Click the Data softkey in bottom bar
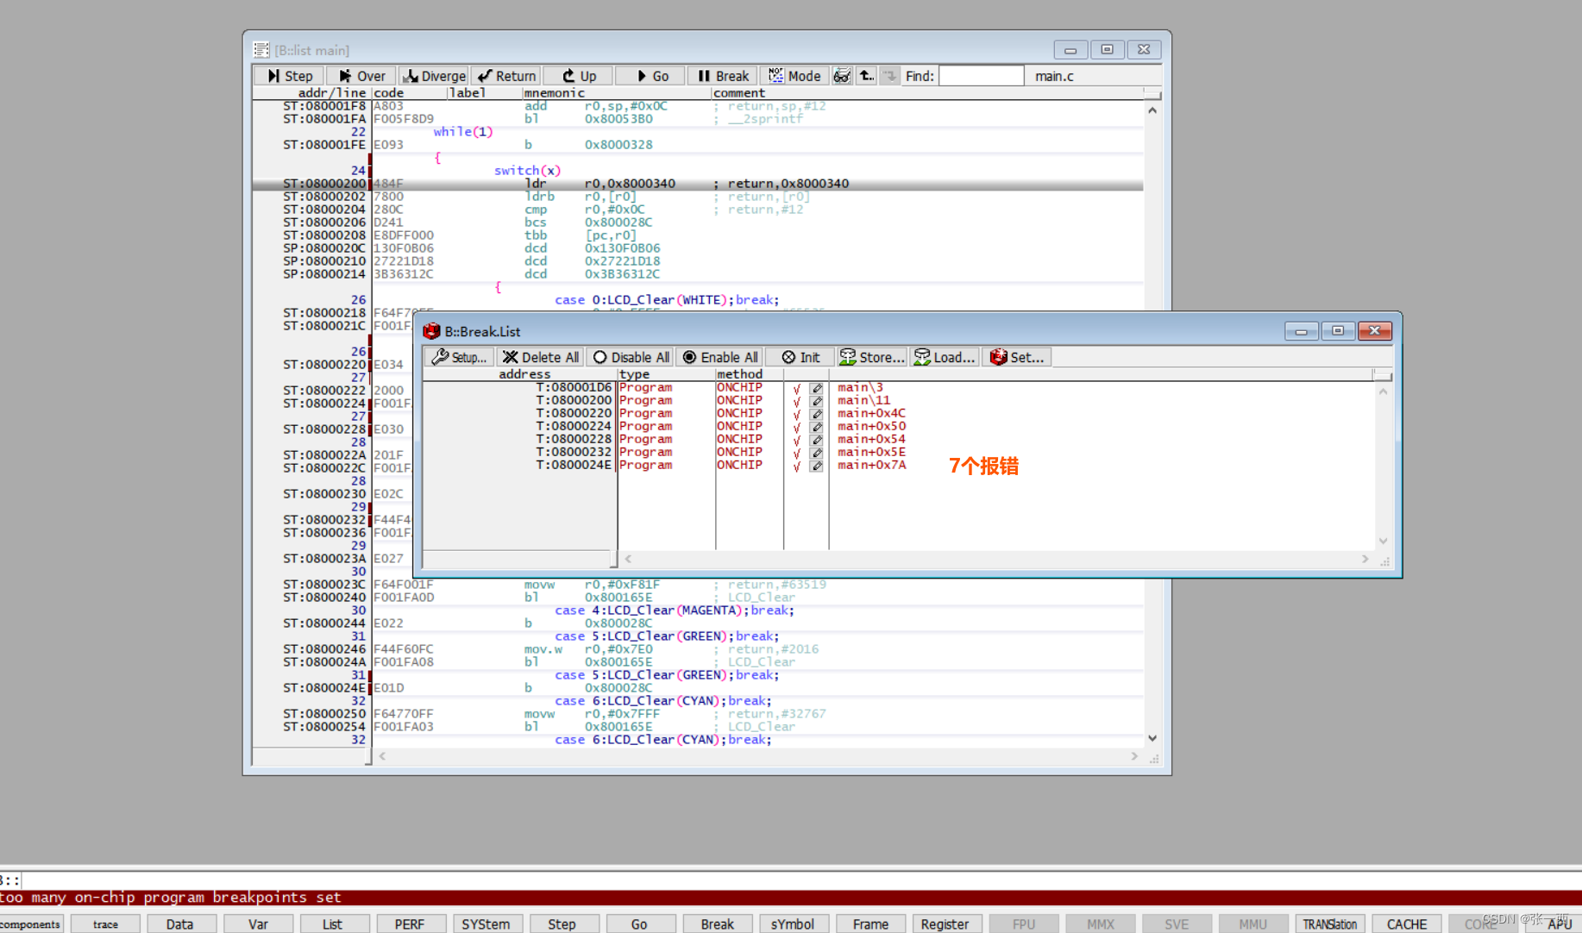1582x933 pixels. coord(179,924)
